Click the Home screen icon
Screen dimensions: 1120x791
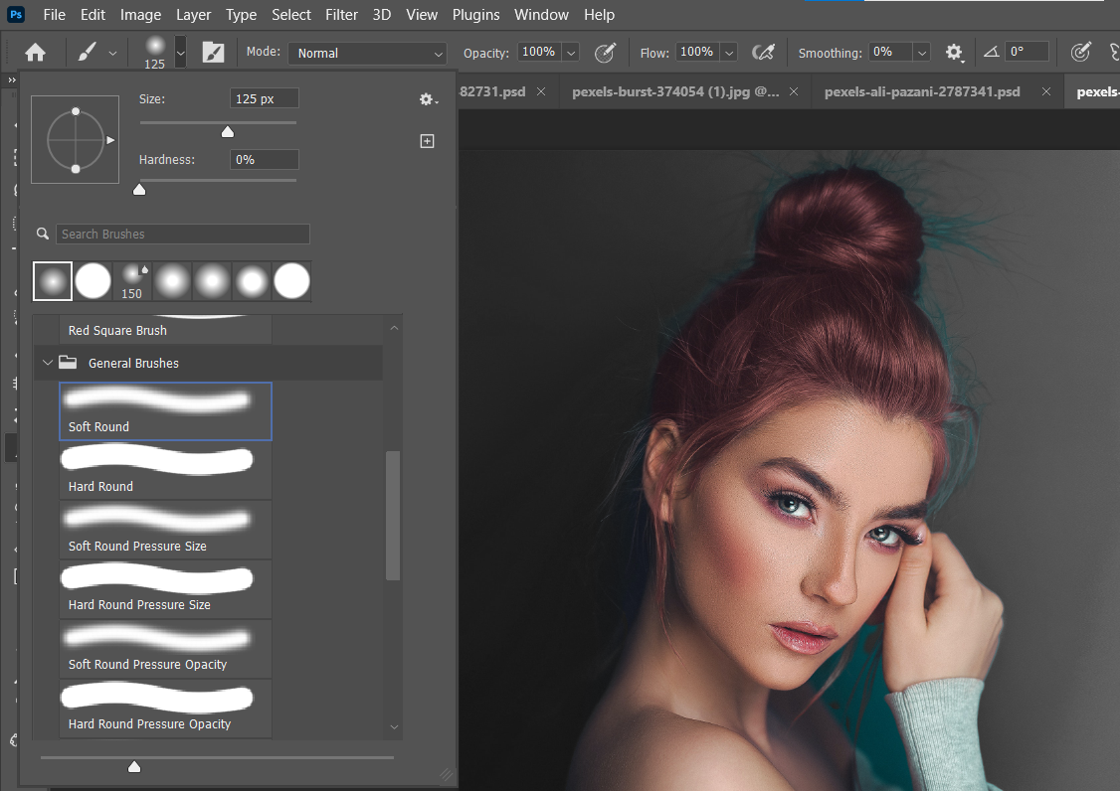tap(36, 53)
